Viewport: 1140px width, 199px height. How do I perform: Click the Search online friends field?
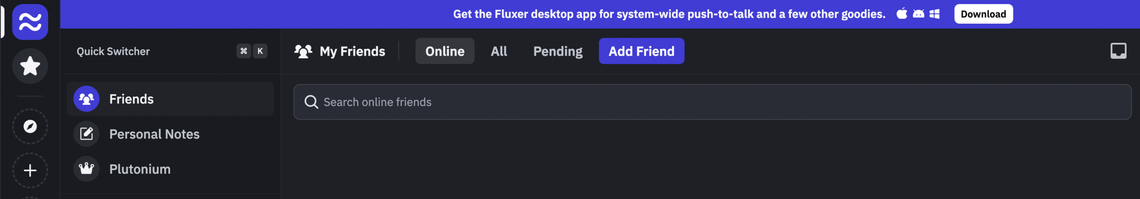coord(712,102)
